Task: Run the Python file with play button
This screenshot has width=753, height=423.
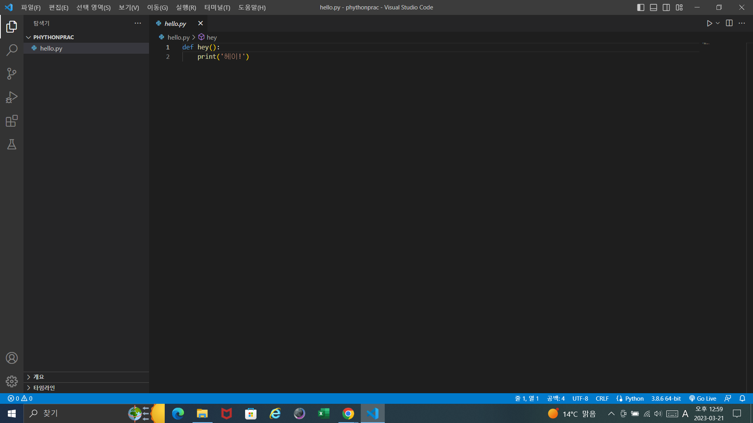Action: (709, 24)
